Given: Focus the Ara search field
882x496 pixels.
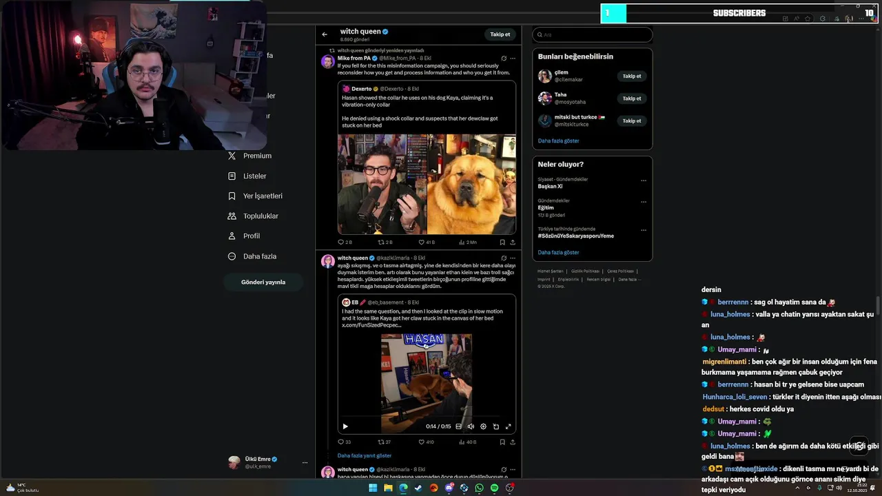Looking at the screenshot, I should 593,34.
